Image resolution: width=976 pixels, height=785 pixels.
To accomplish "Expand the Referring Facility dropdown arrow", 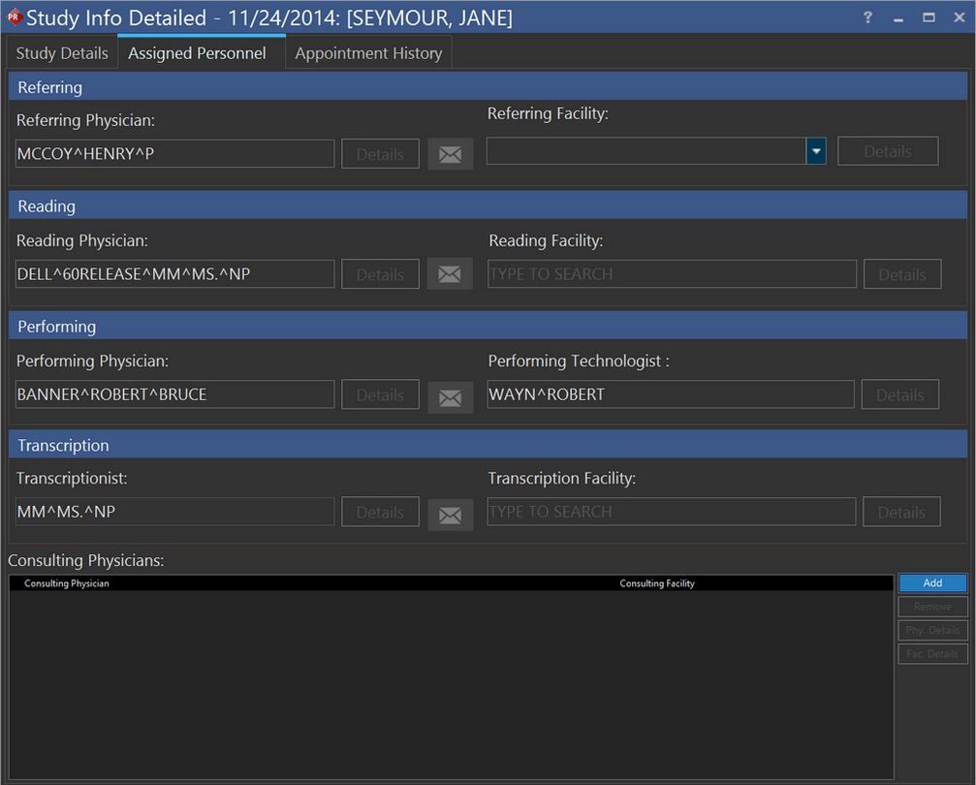I will point(816,151).
